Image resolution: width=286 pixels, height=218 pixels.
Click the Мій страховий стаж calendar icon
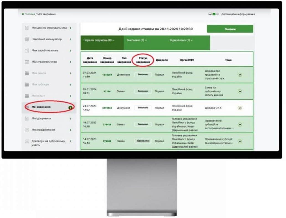pyautogui.click(x=27, y=62)
